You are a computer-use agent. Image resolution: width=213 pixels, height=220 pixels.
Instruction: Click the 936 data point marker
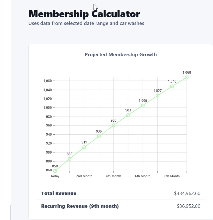tap(99, 136)
